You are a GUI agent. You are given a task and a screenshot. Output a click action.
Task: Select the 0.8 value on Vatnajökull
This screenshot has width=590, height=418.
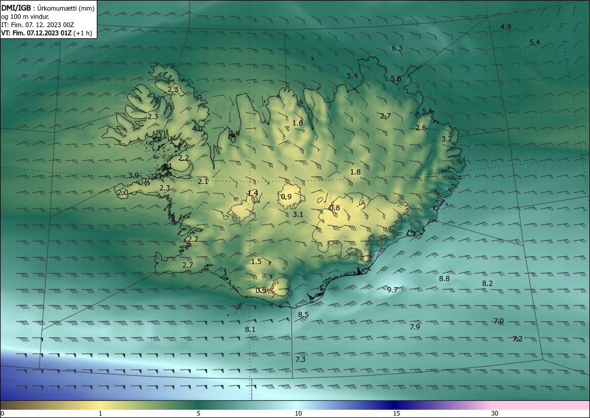(335, 208)
